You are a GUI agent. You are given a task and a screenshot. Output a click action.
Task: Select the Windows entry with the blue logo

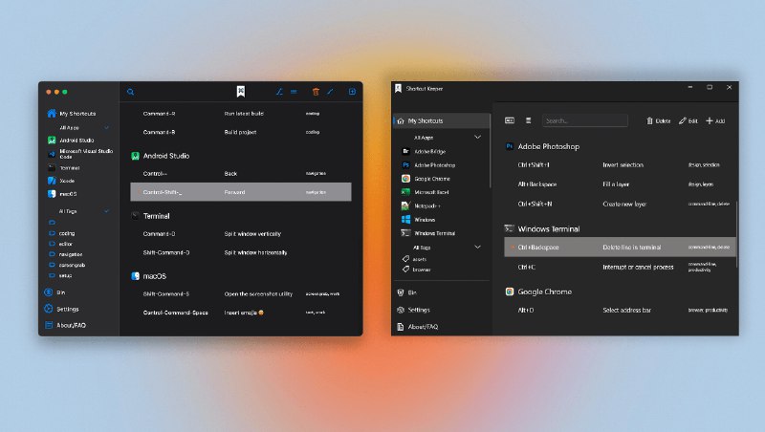pos(418,220)
